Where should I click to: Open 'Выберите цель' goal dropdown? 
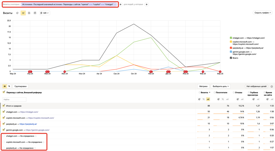221,86
